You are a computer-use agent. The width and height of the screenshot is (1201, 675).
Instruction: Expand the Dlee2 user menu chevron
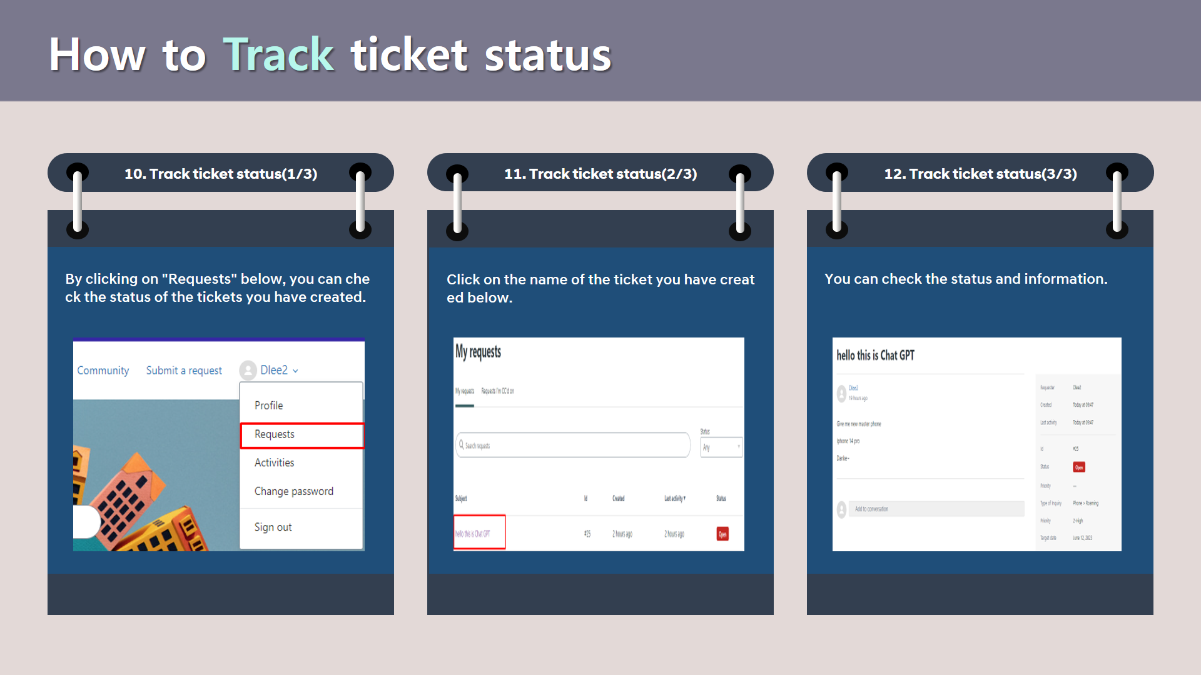click(x=296, y=371)
